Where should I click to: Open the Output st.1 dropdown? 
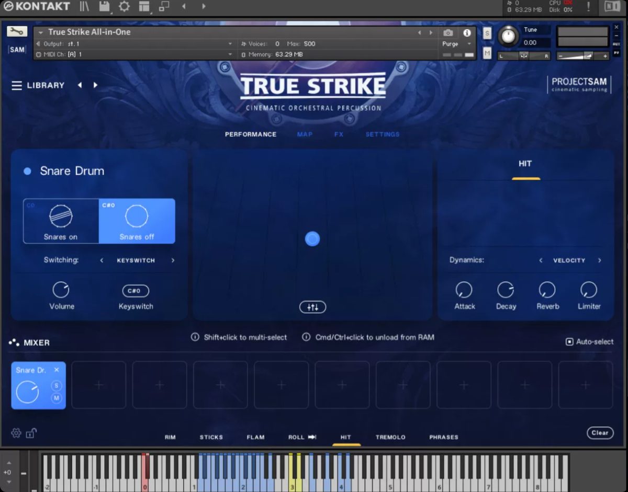(135, 44)
